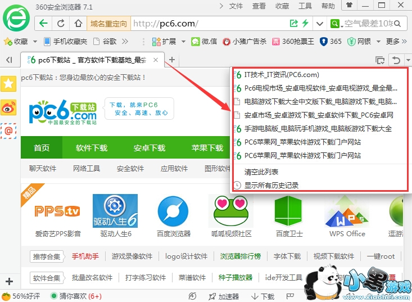Open 360抢票王 extension
412x302 pixels.
point(293,42)
